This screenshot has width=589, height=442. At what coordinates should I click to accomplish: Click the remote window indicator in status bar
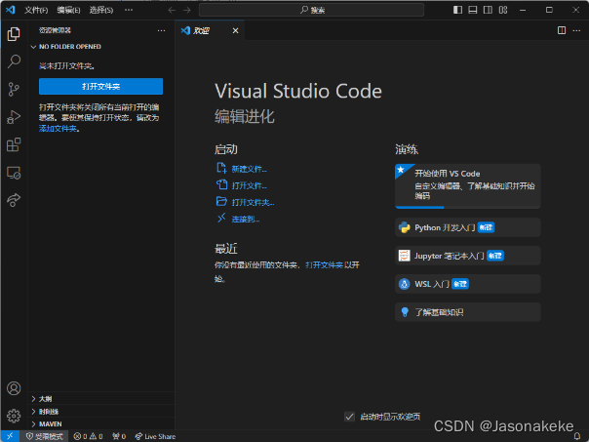tap(10, 436)
